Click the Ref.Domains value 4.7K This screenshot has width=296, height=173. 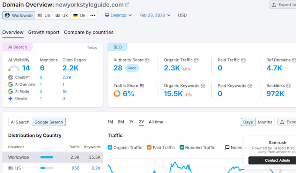(x=274, y=68)
